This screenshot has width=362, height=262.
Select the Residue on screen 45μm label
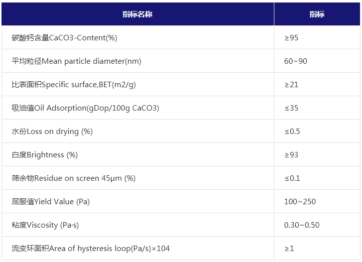pos(73,178)
